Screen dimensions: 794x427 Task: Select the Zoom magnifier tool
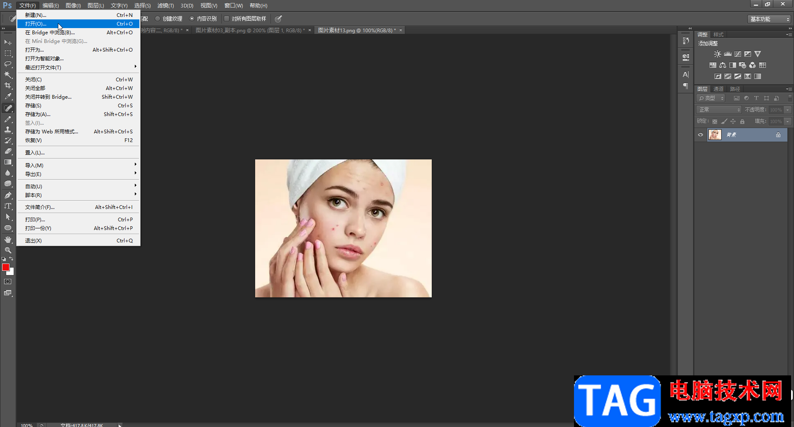(8, 250)
